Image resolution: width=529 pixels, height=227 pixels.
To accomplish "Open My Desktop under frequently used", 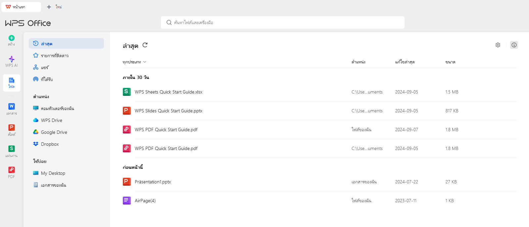I will pos(66,173).
